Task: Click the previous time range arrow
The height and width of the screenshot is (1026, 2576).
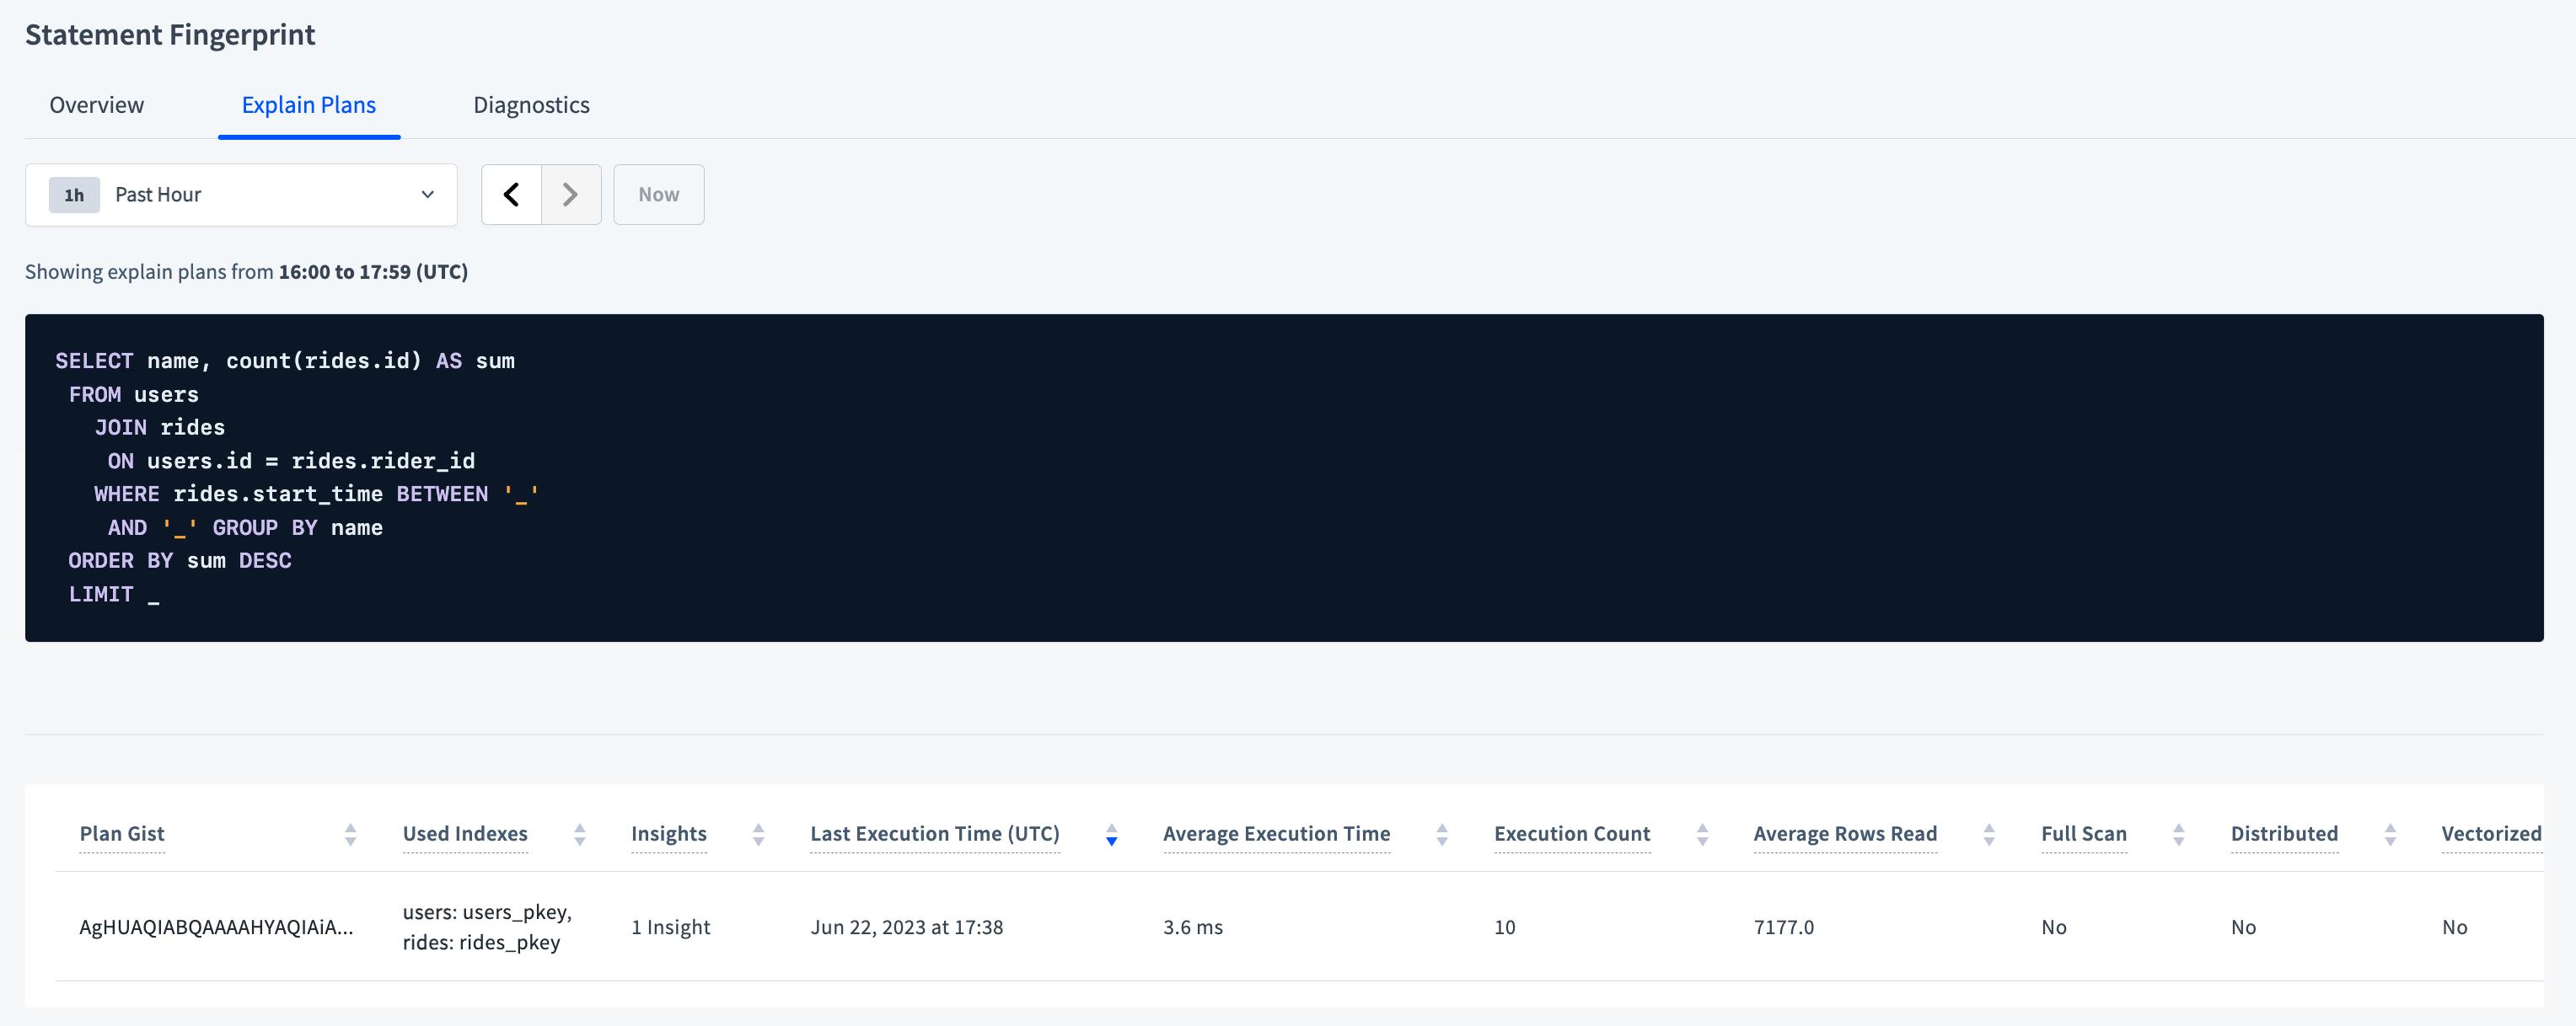Action: coord(511,195)
